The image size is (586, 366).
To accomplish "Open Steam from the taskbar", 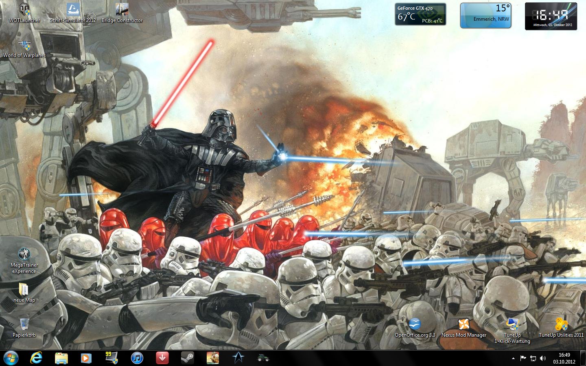I will pyautogui.click(x=187, y=358).
